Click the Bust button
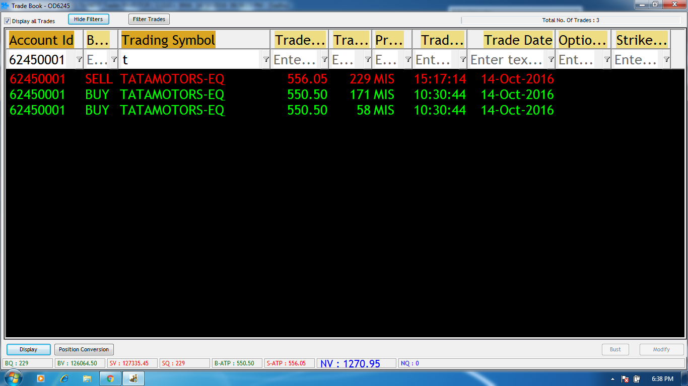This screenshot has width=688, height=386. [x=615, y=349]
